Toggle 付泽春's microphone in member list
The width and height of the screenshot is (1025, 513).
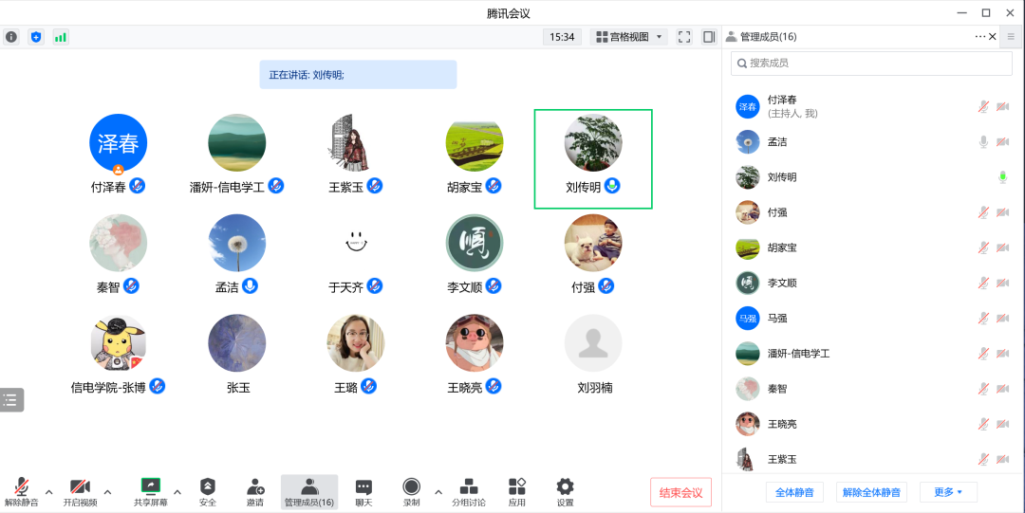983,106
